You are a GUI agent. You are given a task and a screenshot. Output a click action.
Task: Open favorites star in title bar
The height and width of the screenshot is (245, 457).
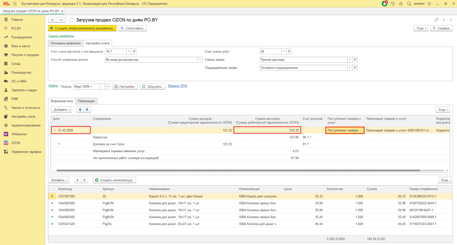[x=401, y=4]
